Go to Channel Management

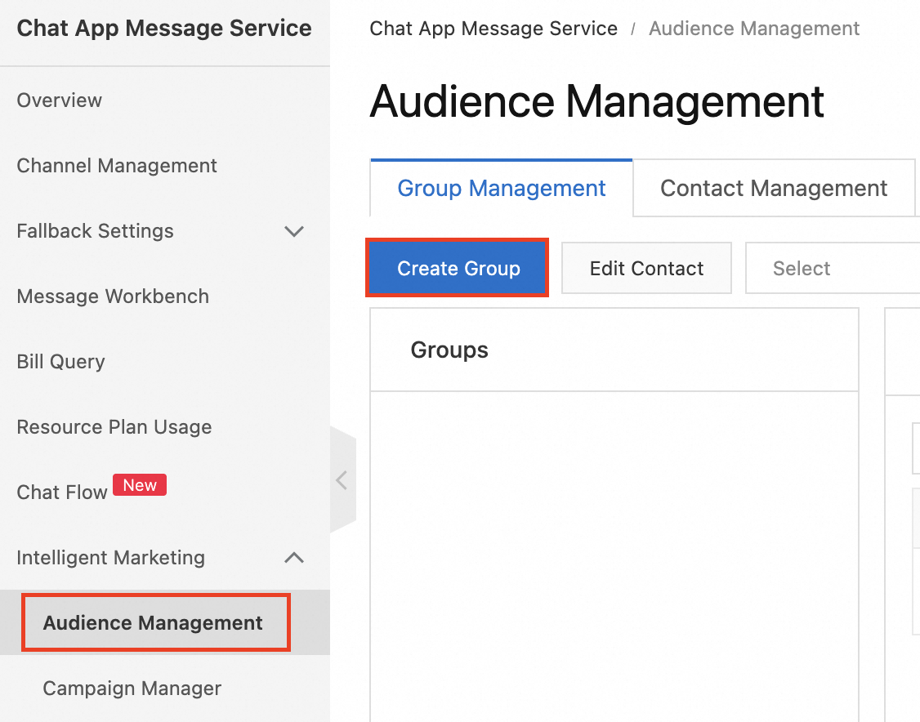pos(117,166)
